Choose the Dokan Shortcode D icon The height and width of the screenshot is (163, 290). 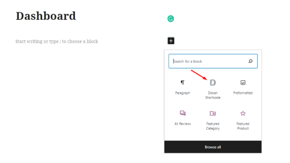point(213,82)
